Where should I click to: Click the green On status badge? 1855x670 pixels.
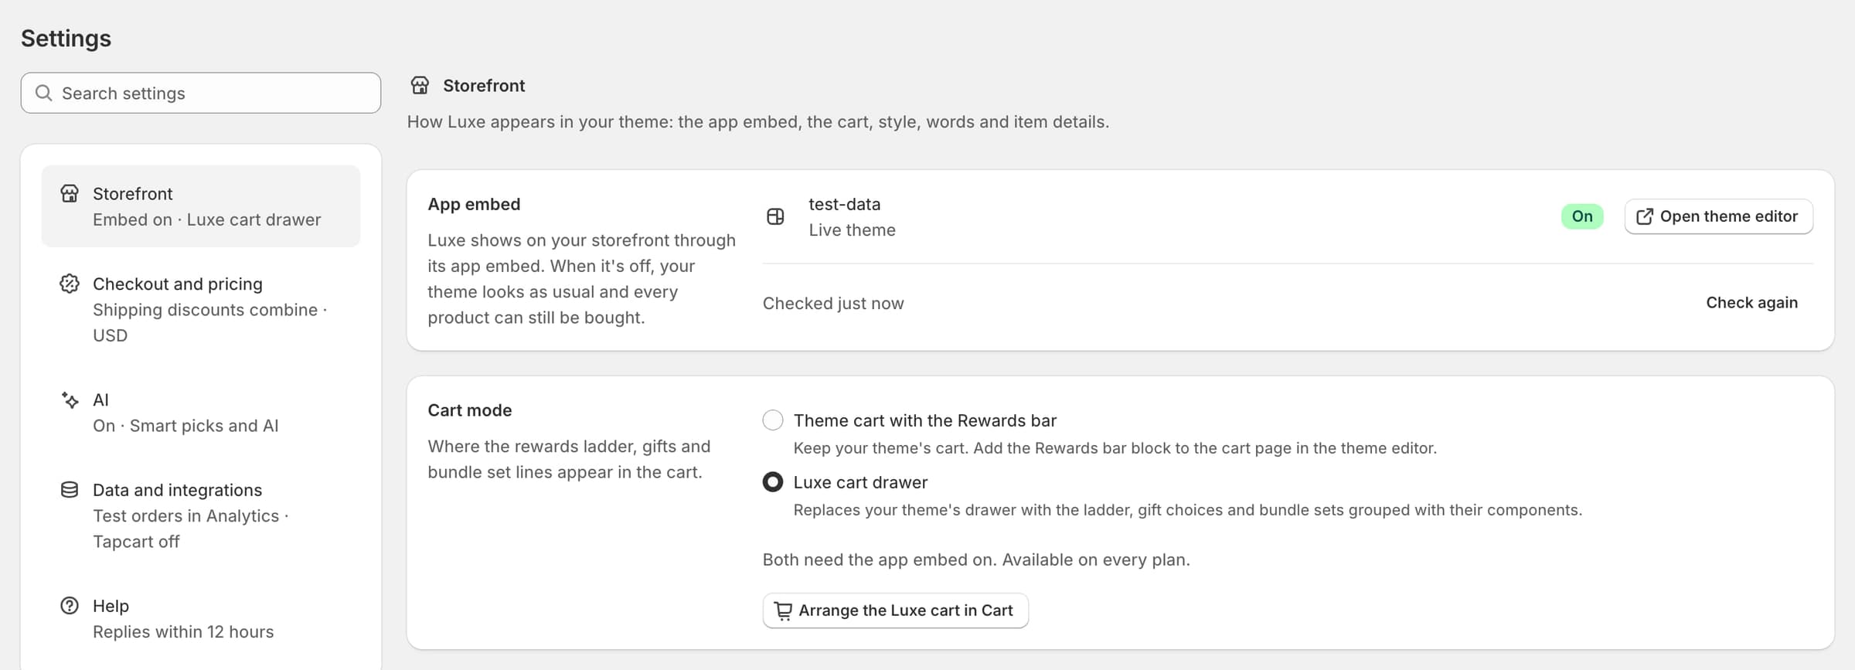(x=1582, y=216)
